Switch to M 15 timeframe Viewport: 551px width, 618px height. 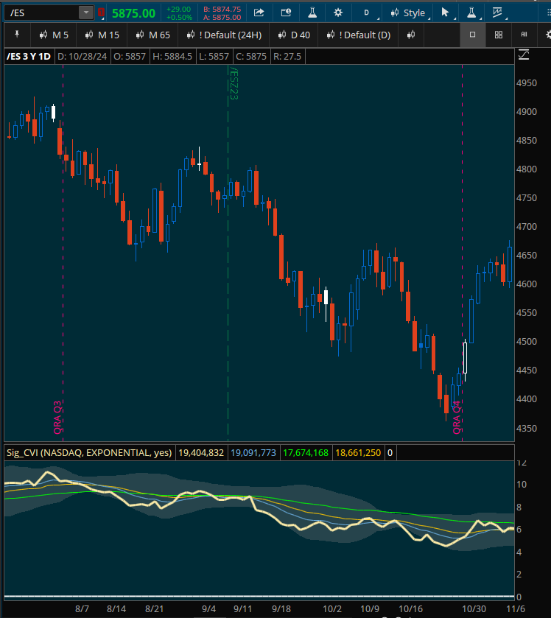[x=102, y=35]
